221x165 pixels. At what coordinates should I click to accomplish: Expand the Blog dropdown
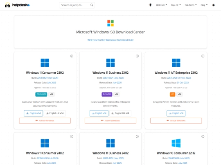click(204, 5)
